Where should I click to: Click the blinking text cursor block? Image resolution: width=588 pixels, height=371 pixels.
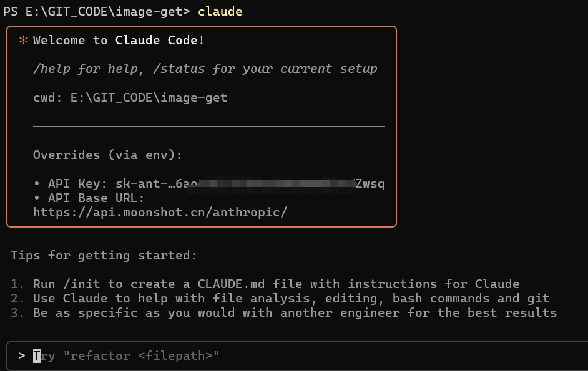coord(37,355)
